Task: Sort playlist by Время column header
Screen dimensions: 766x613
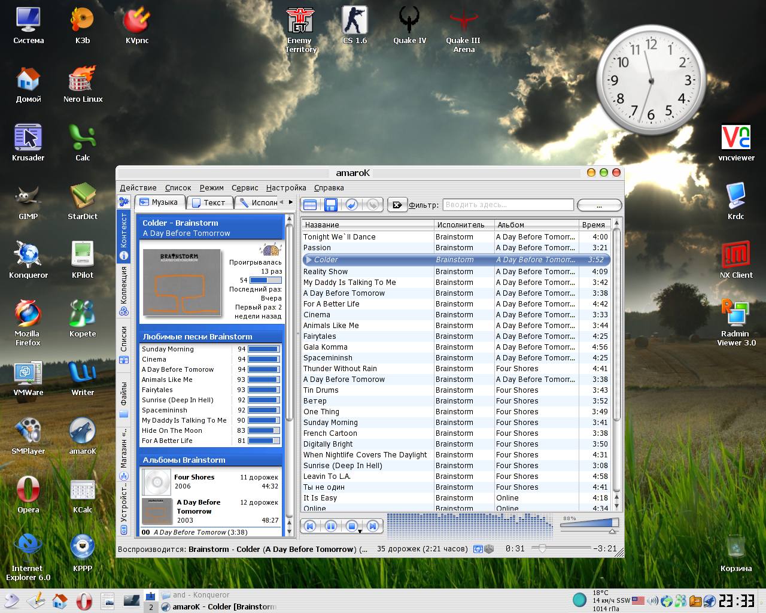Action: click(594, 224)
